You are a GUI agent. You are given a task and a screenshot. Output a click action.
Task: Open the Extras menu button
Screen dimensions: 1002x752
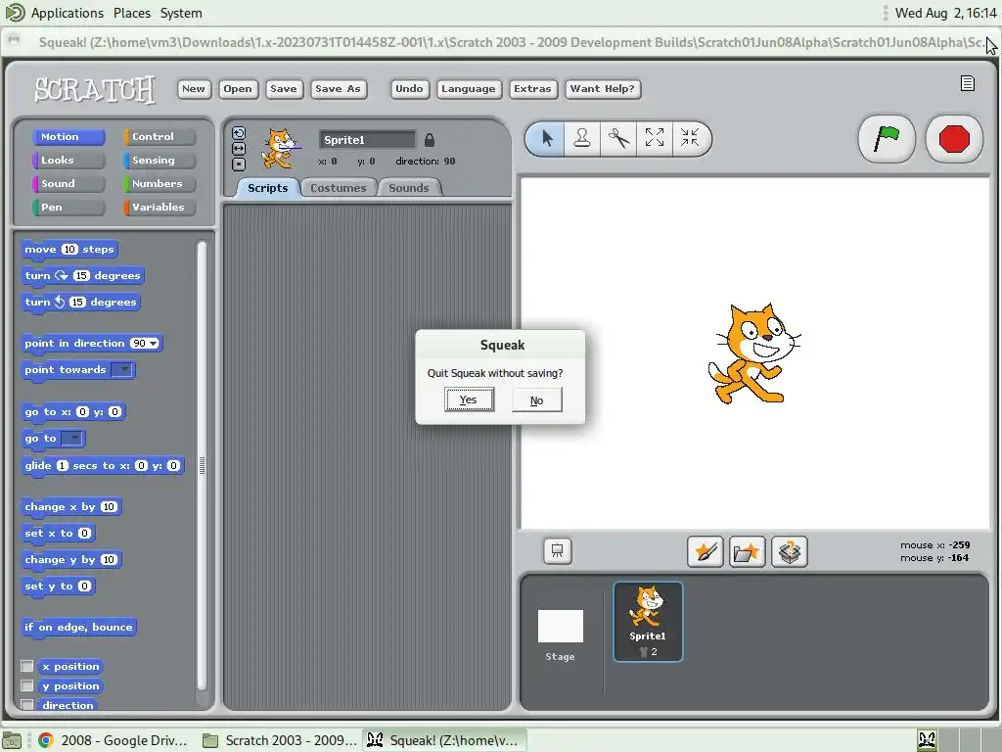(x=532, y=89)
